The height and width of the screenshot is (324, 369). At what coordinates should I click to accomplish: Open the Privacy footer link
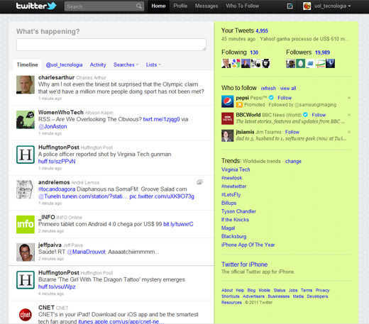tap(322, 291)
